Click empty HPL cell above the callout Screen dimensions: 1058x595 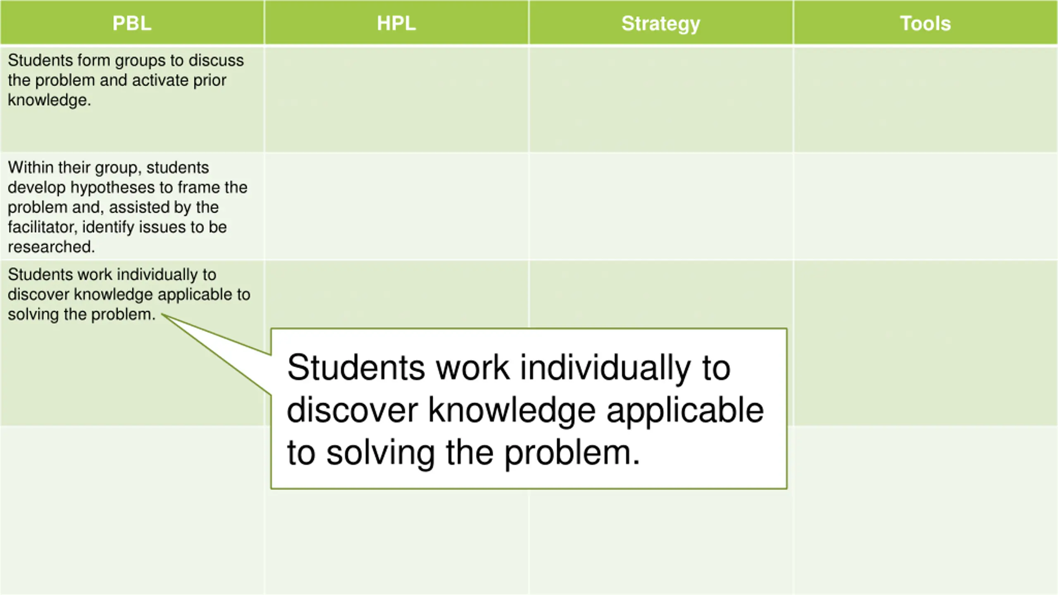(396, 294)
